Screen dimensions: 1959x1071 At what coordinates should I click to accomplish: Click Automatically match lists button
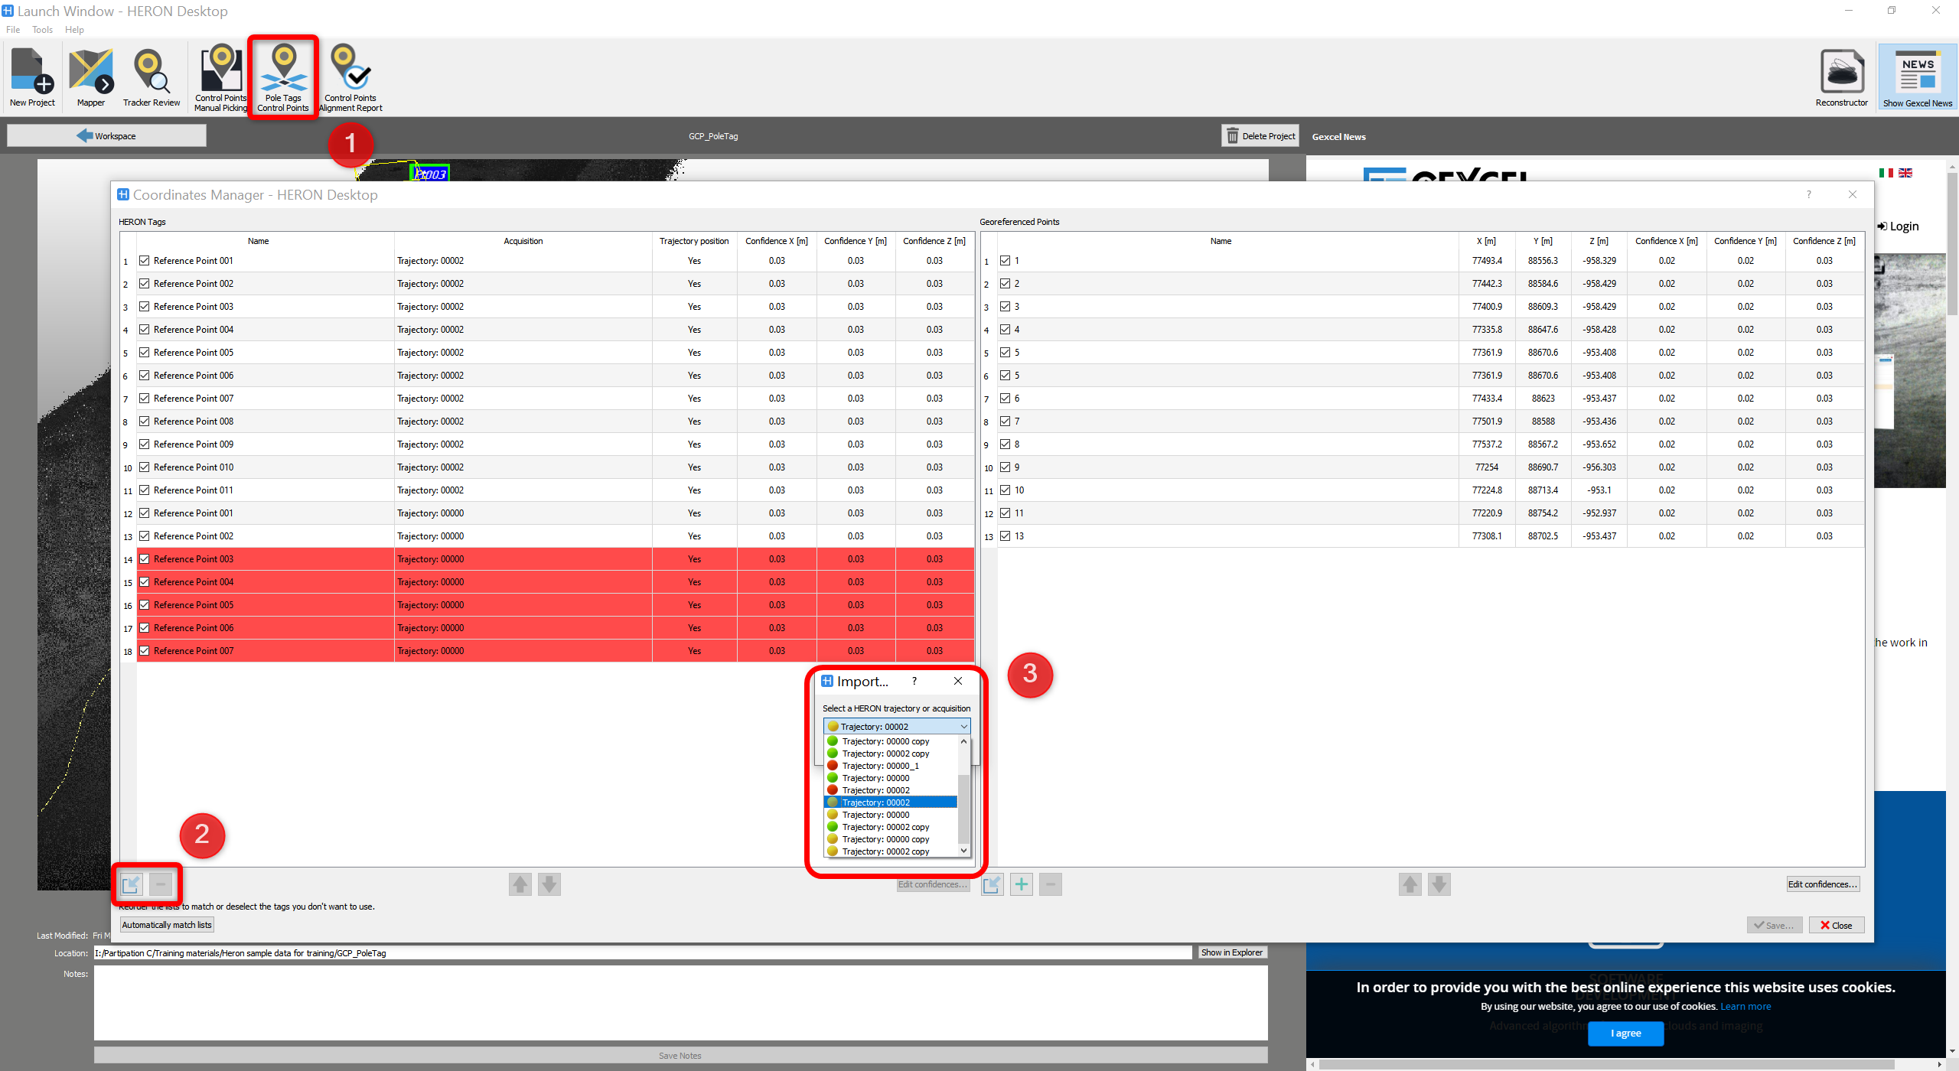tap(167, 925)
